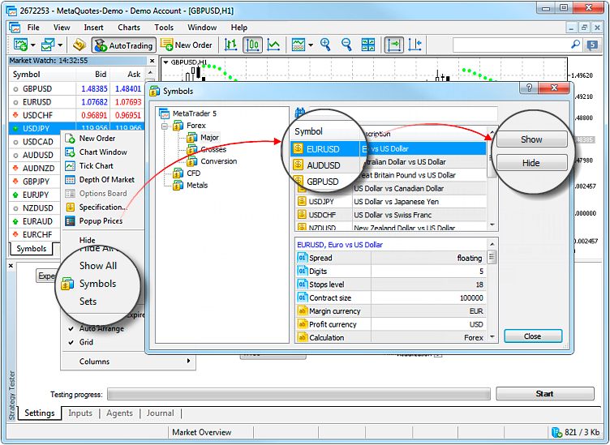Collapse the Forex tree node
The width and height of the screenshot is (610, 445).
tap(165, 126)
